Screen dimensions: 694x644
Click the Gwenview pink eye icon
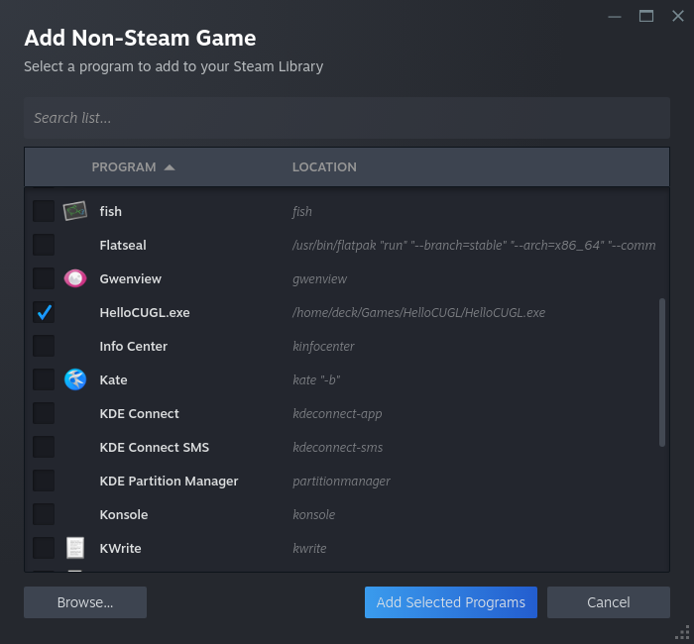click(75, 278)
